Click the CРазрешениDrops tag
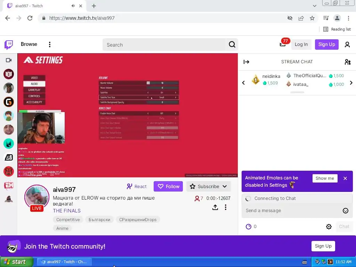356x267 pixels. pos(138,220)
